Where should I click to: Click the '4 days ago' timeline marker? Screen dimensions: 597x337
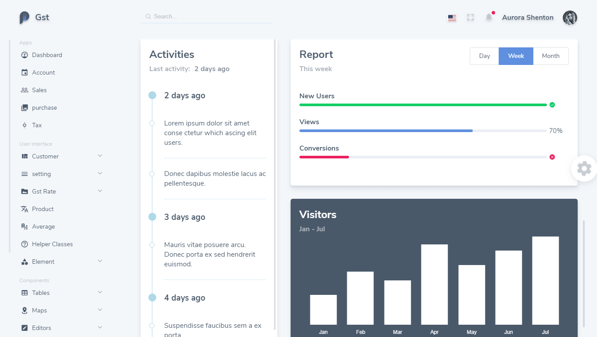tap(152, 298)
